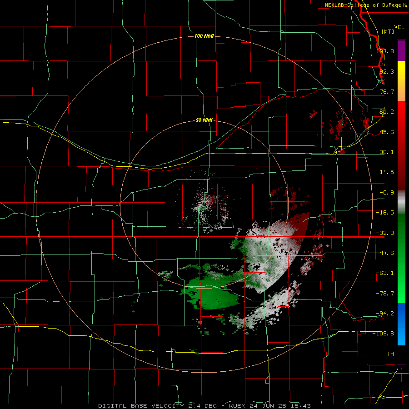Click the 50 NMI range ring label
The height and width of the screenshot is (409, 409).
coord(204,120)
